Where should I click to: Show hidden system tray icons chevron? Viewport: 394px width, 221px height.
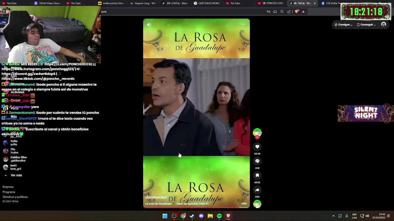pyautogui.click(x=333, y=216)
